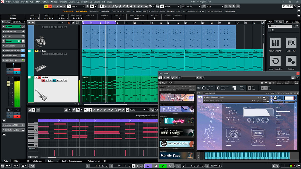301x169 pixels.
Task: Click the tempo field showing 126.000
Action: (x=214, y=166)
